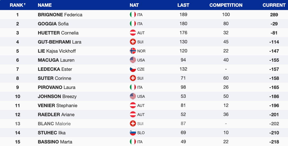Select greyed BLANC Malorie row

(x=54, y=123)
